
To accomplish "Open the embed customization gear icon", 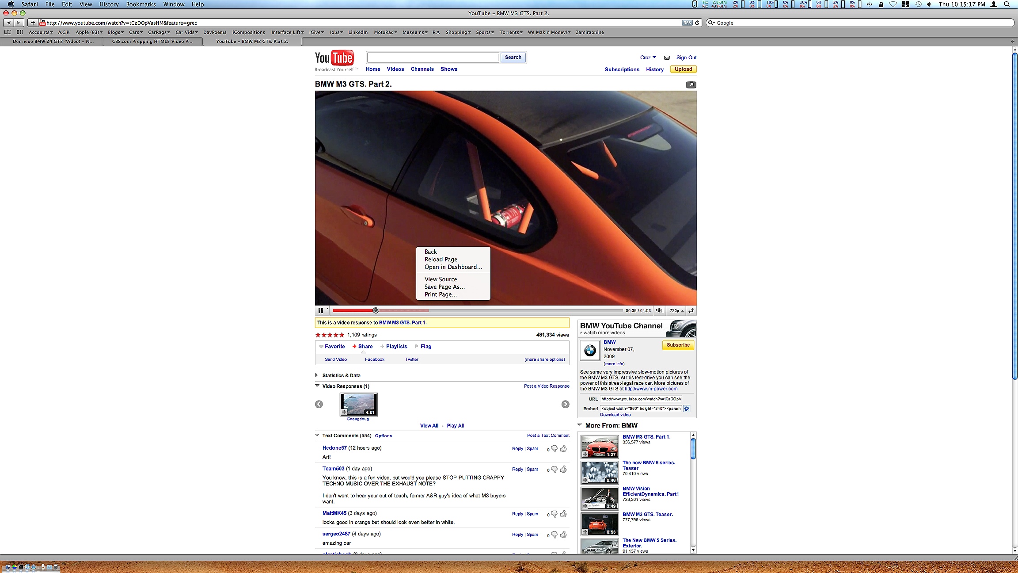I will point(687,409).
